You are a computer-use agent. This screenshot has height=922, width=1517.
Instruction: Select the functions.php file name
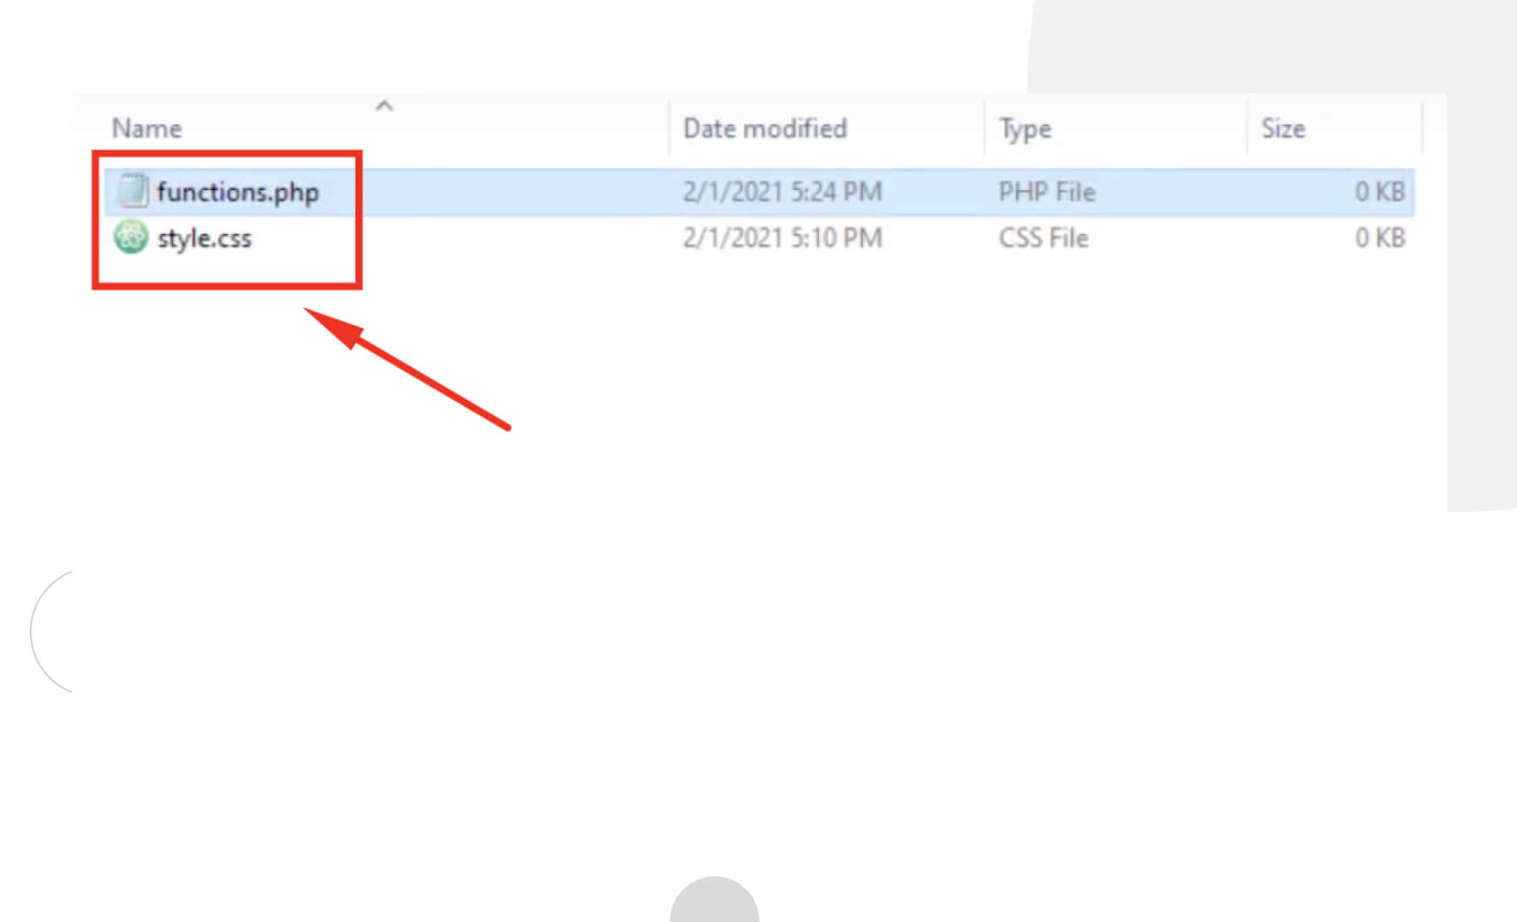coord(238,192)
